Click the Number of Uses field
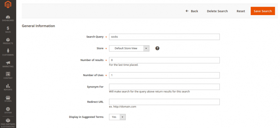Viewport: 280px width, 128px height. coord(164,75)
